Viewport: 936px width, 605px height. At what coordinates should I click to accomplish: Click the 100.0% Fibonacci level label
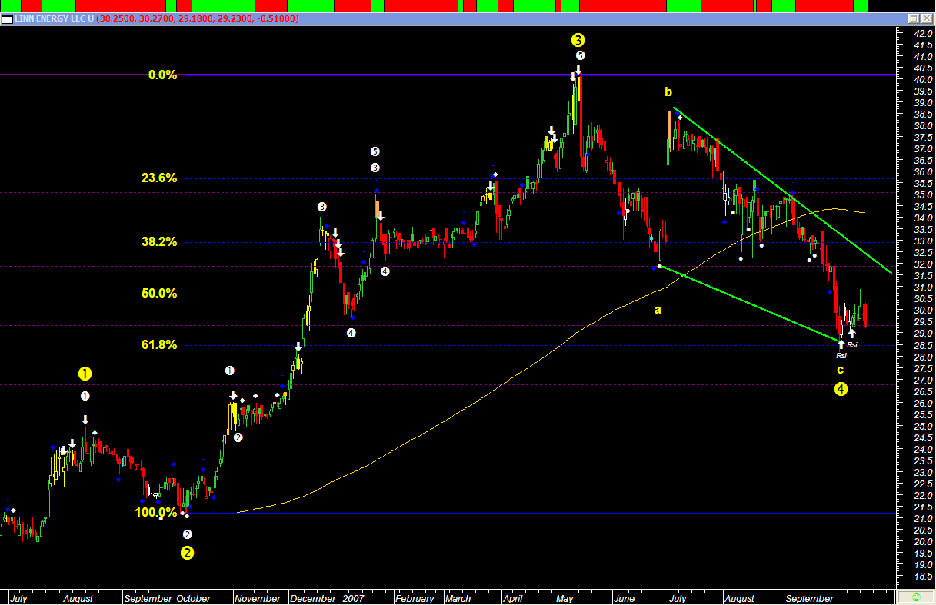pos(155,513)
